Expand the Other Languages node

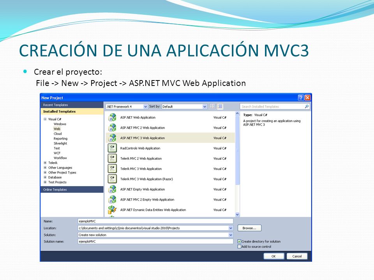(45, 168)
